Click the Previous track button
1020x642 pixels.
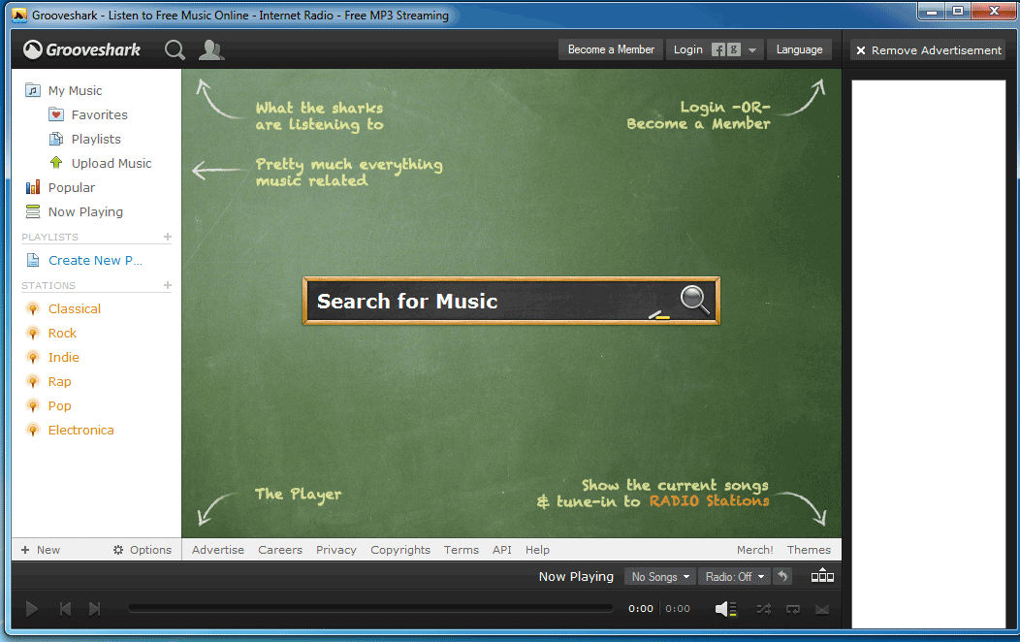65,609
